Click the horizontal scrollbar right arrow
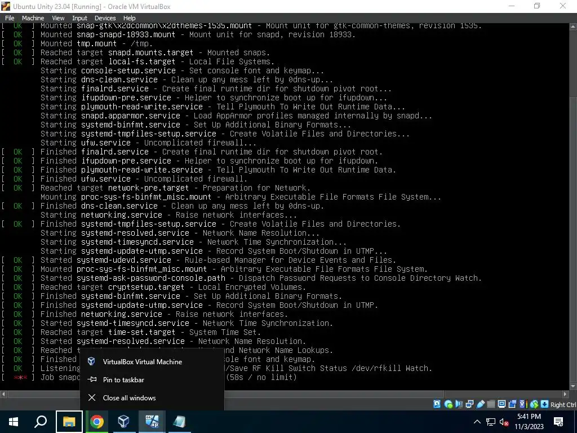 click(x=566, y=394)
